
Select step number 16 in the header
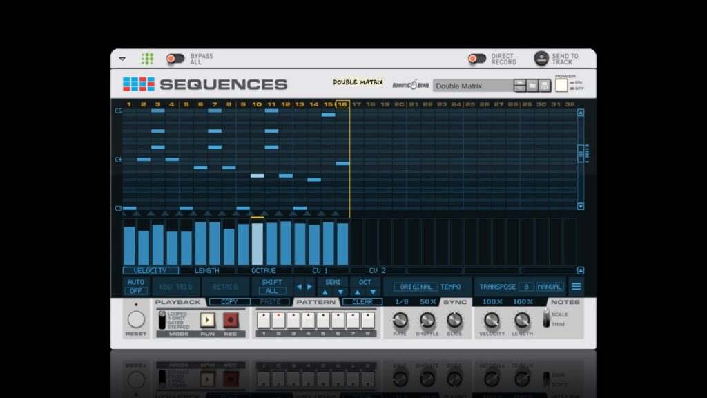(x=342, y=104)
